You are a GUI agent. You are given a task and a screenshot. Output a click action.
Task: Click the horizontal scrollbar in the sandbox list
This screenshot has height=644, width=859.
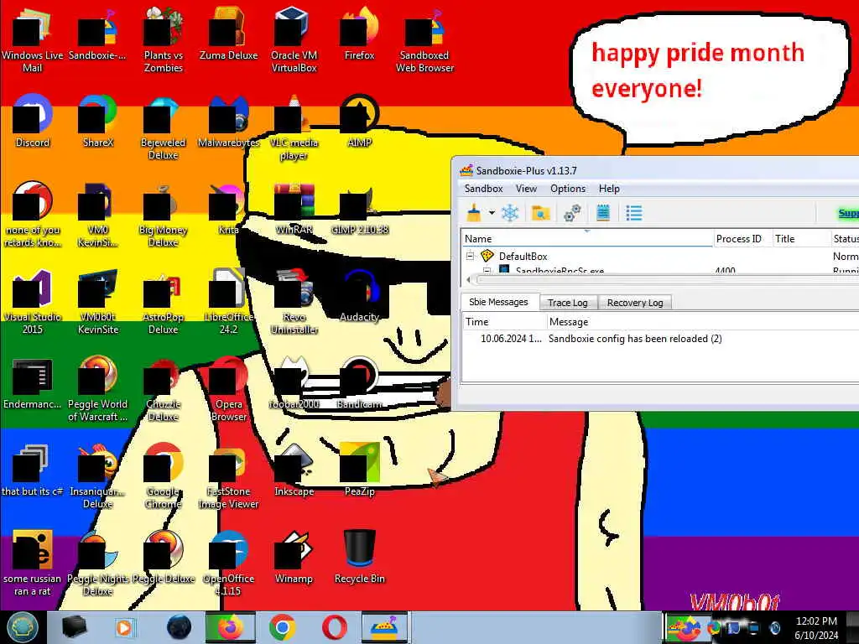665,280
